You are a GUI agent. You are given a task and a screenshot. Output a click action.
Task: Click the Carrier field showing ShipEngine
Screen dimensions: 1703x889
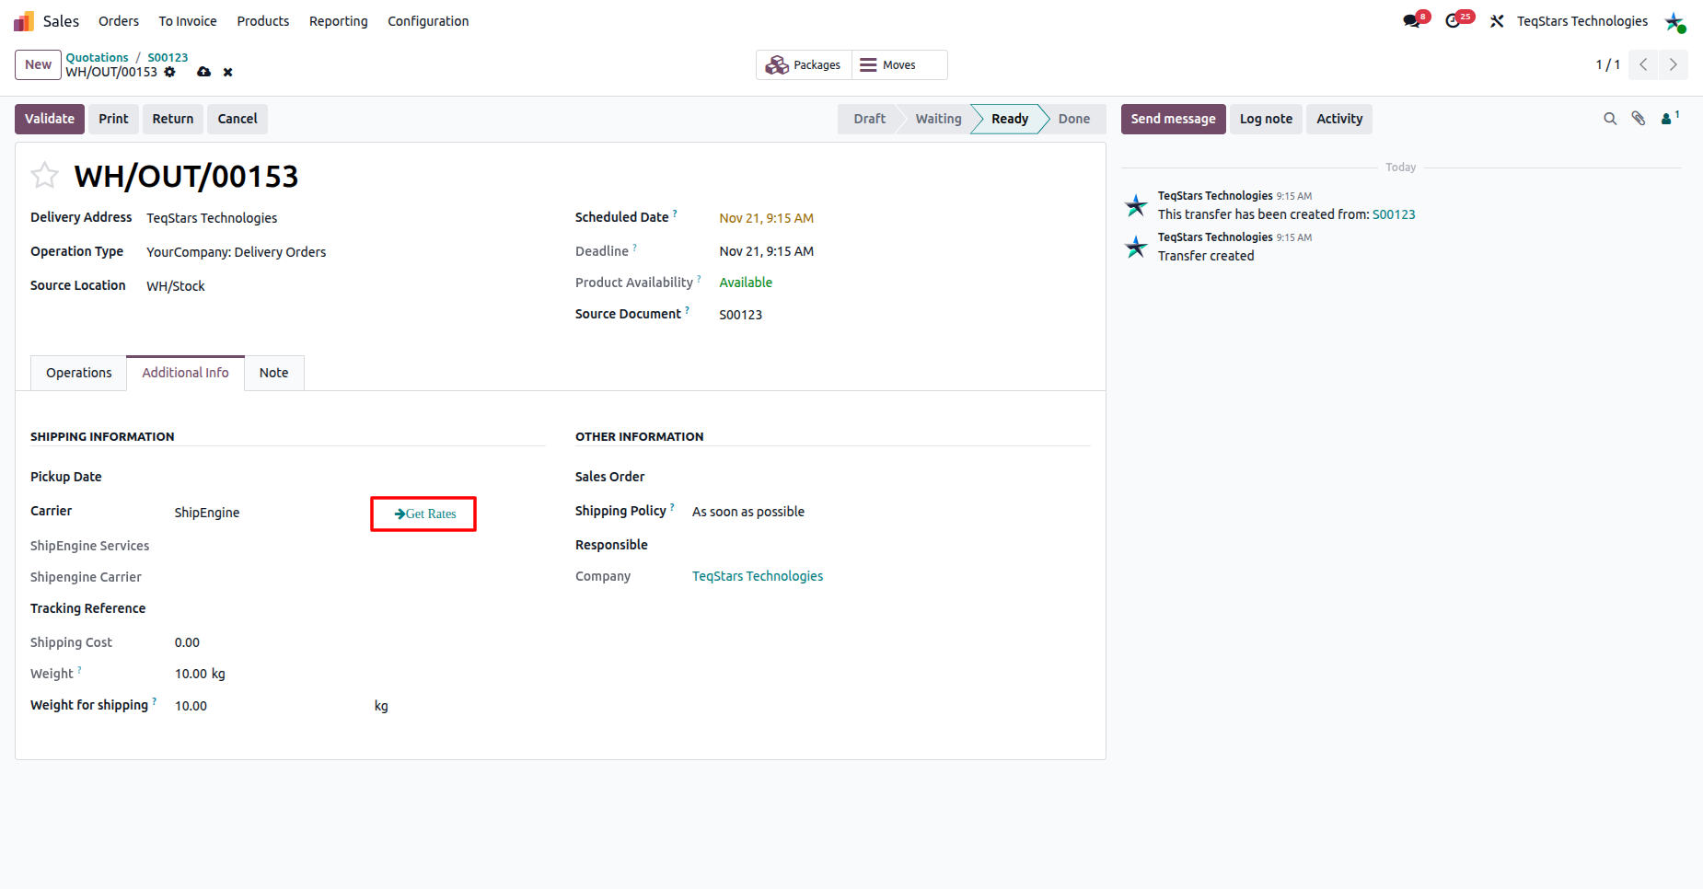pos(267,513)
